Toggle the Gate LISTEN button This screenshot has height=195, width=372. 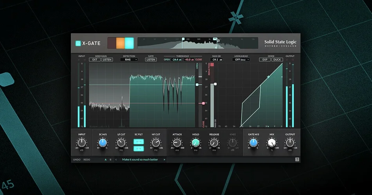pos(151,60)
